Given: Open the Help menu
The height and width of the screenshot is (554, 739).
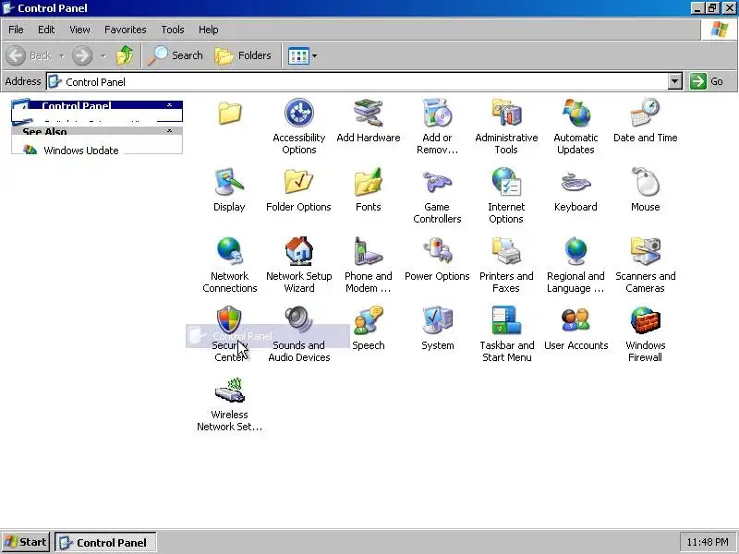Looking at the screenshot, I should pyautogui.click(x=209, y=30).
